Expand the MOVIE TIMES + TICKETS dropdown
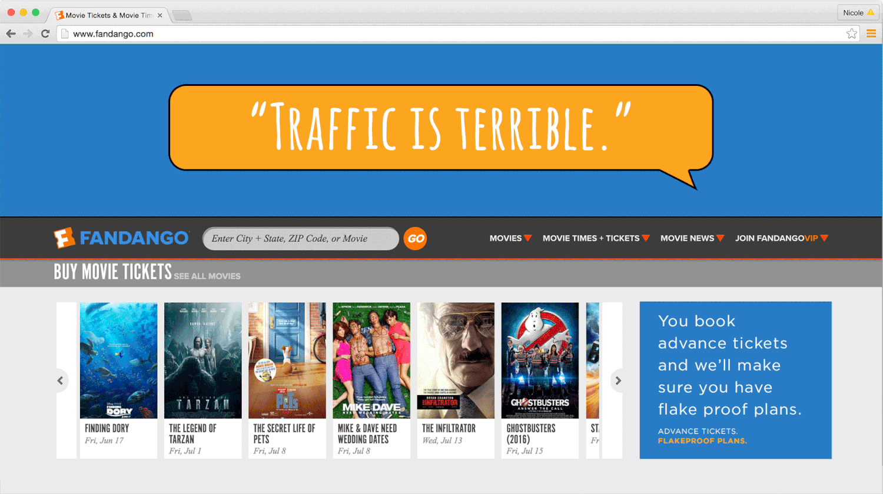The image size is (883, 494). pos(596,238)
